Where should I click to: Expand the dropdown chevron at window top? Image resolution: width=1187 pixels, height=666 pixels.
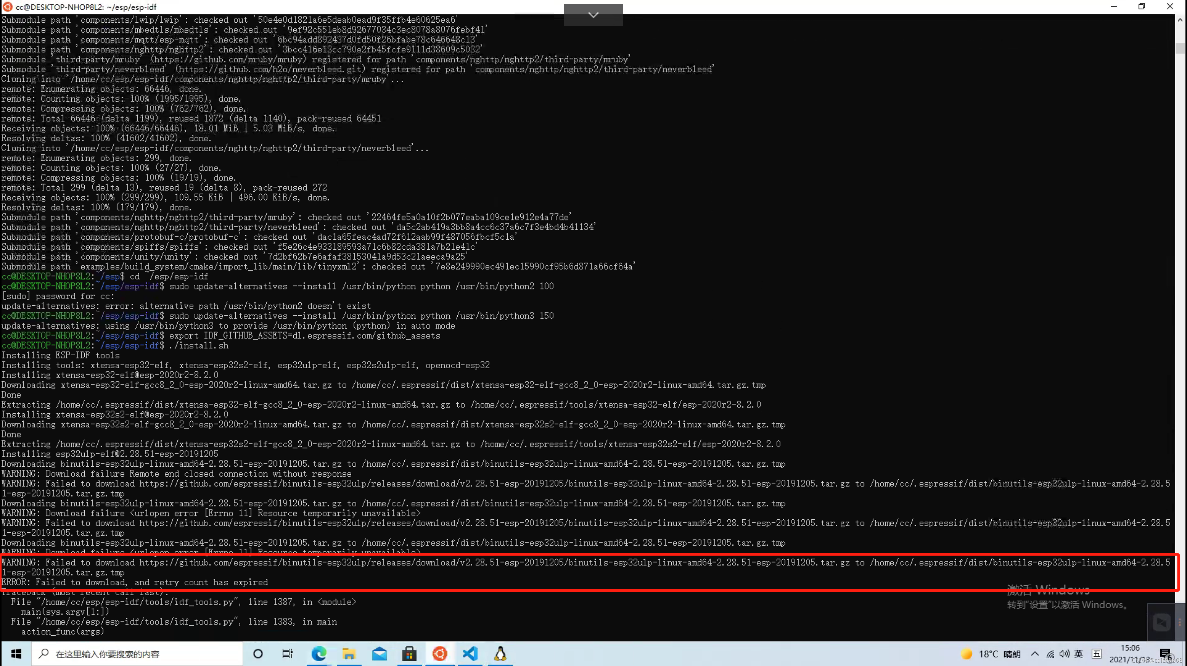pyautogui.click(x=593, y=15)
